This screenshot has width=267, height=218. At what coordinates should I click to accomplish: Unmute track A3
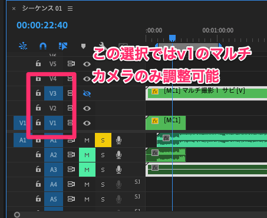click(87, 170)
